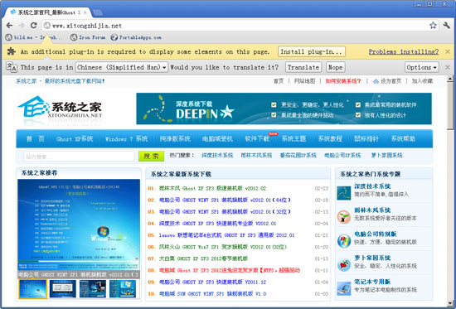Screen dimensions: 456x309
Task: Open the Problems installing? link
Action: coord(404,51)
